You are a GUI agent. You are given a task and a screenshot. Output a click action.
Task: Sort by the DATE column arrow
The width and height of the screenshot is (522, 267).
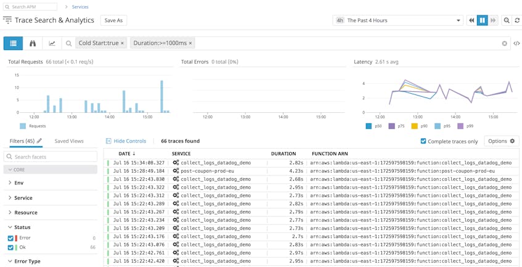point(134,154)
